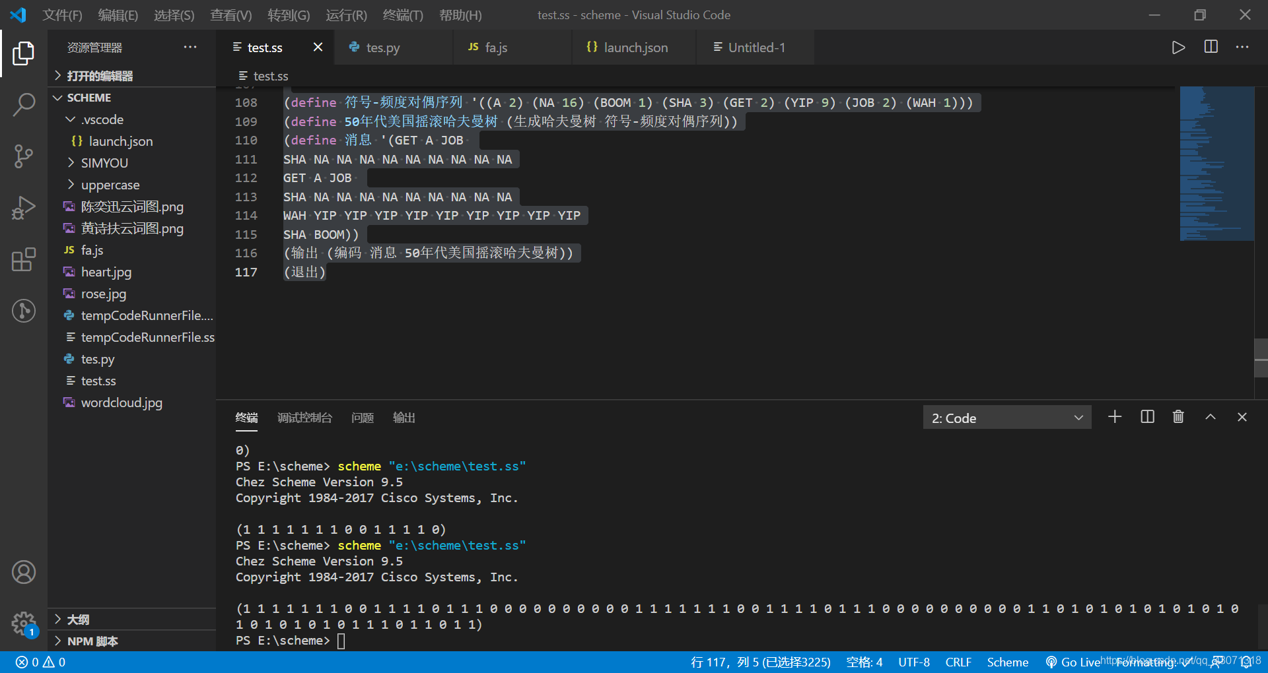The image size is (1268, 673).
Task: Run code with the play button
Action: tap(1178, 48)
